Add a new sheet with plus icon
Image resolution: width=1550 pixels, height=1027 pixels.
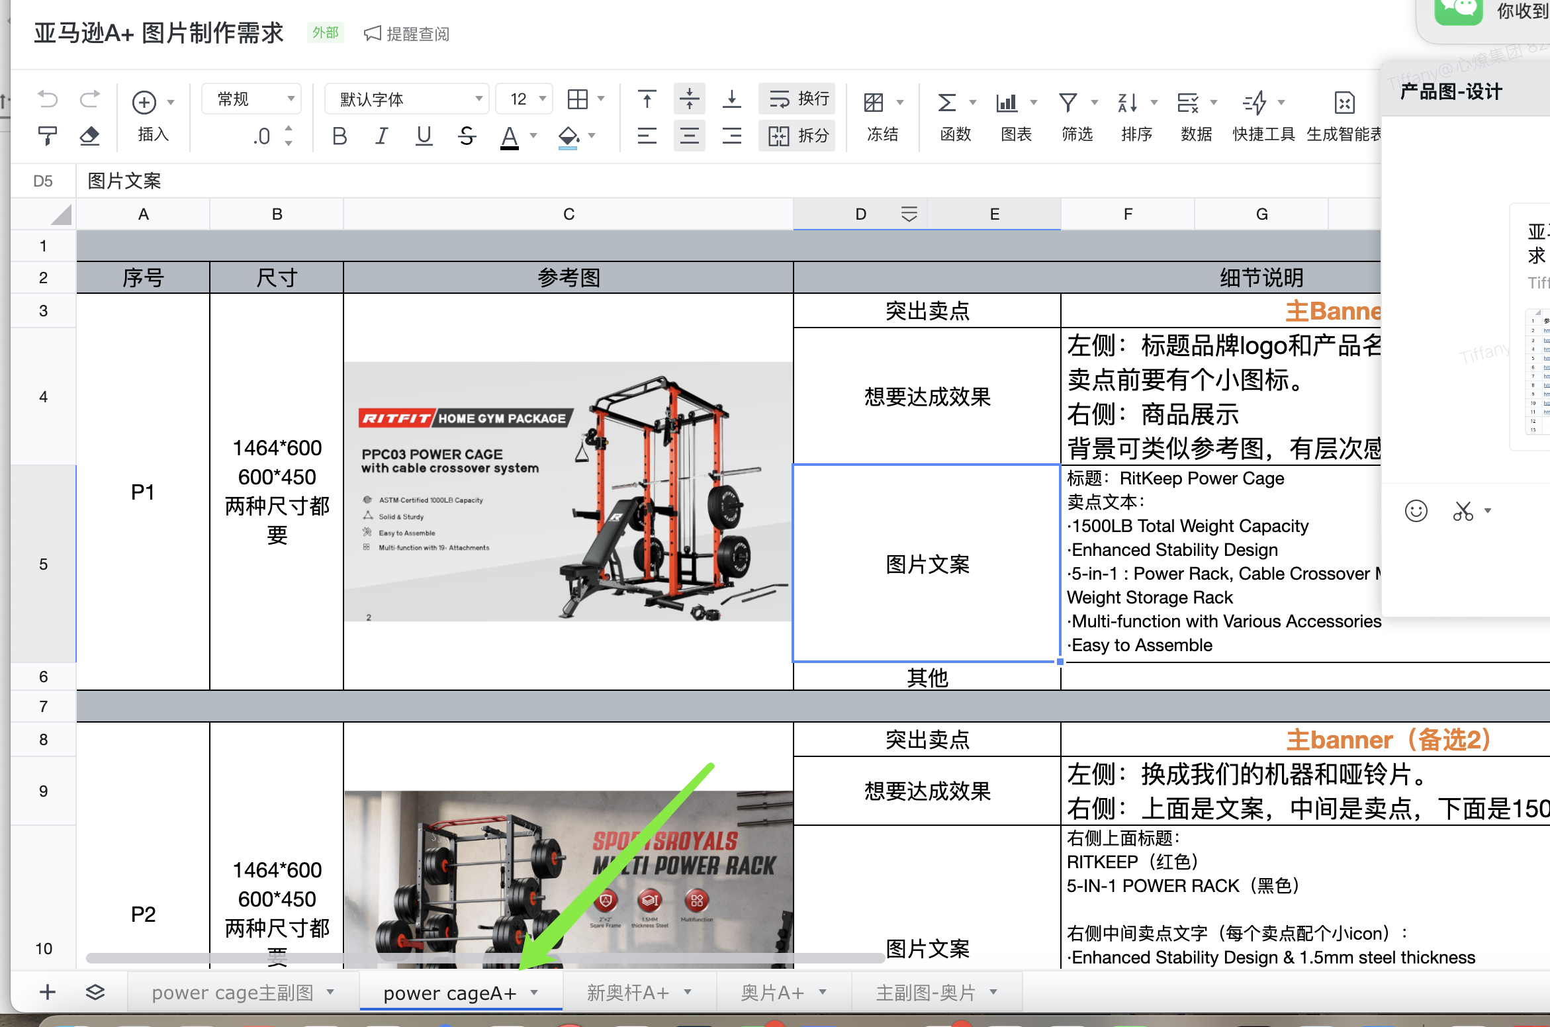coord(48,992)
